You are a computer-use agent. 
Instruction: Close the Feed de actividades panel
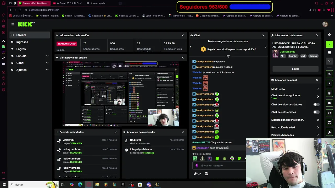click(x=115, y=132)
